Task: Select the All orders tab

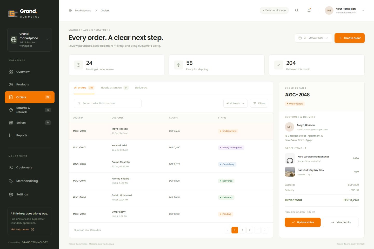Action: (84, 88)
